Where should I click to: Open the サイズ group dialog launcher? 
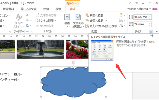tap(151, 32)
